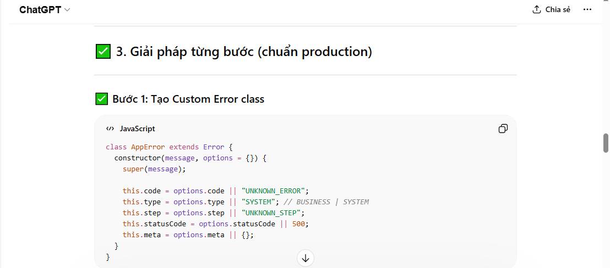Click the "Tạo Custom Error class" heading
The height and width of the screenshot is (268, 610).
tap(188, 99)
